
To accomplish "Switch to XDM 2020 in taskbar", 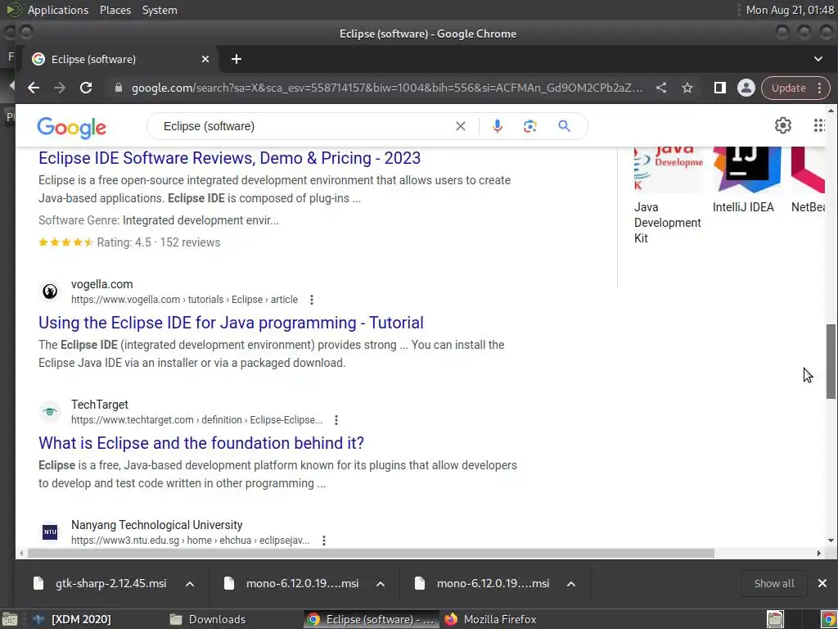I will click(72, 619).
